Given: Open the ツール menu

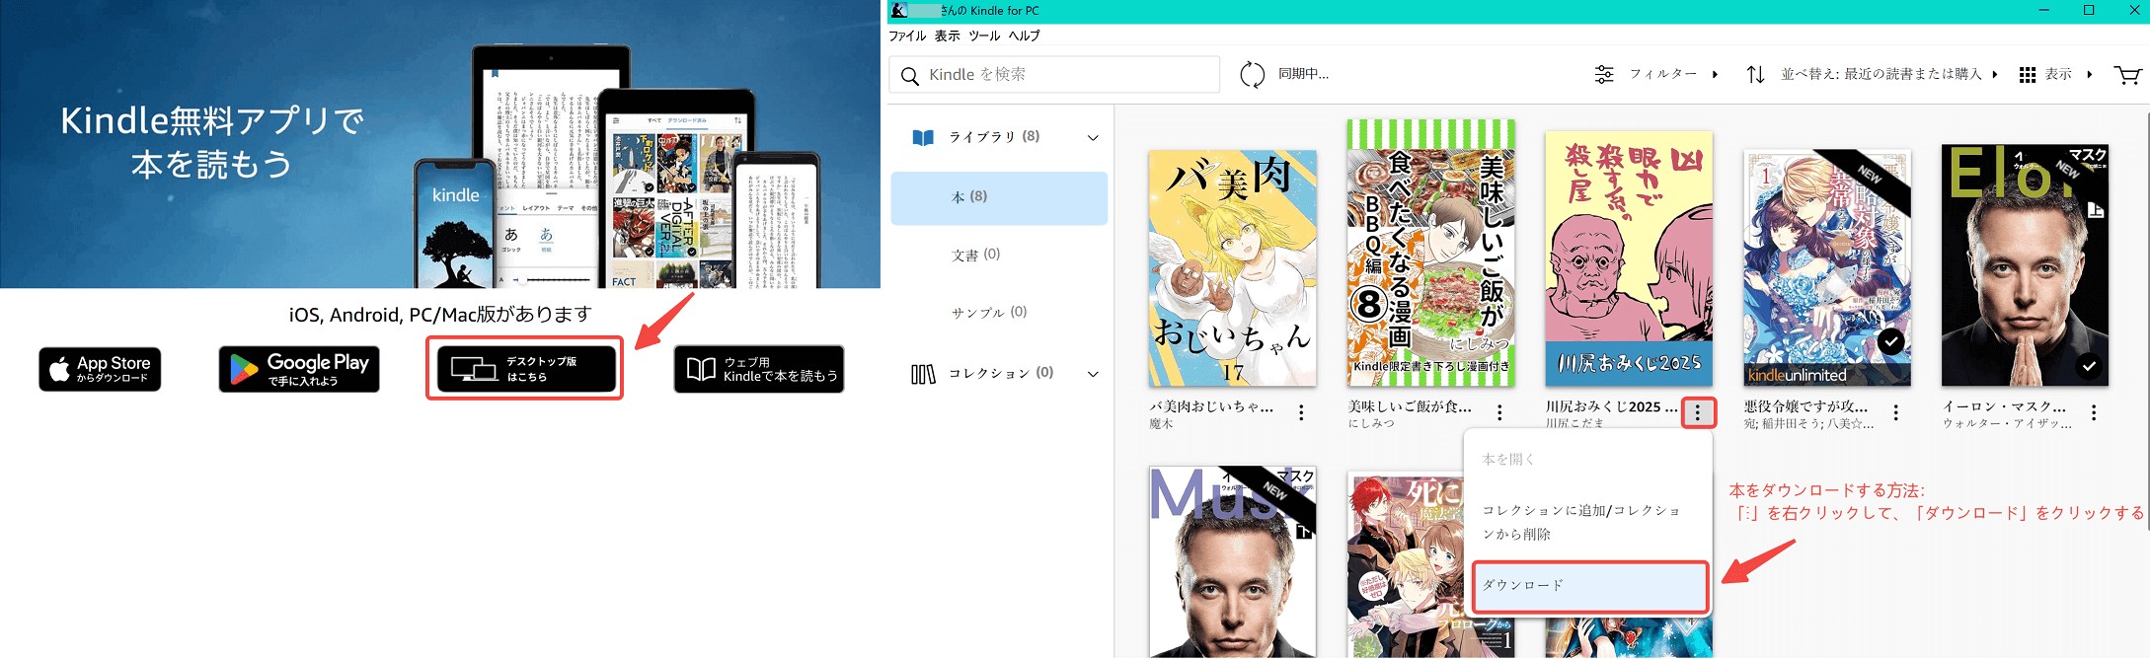Looking at the screenshot, I should [984, 36].
